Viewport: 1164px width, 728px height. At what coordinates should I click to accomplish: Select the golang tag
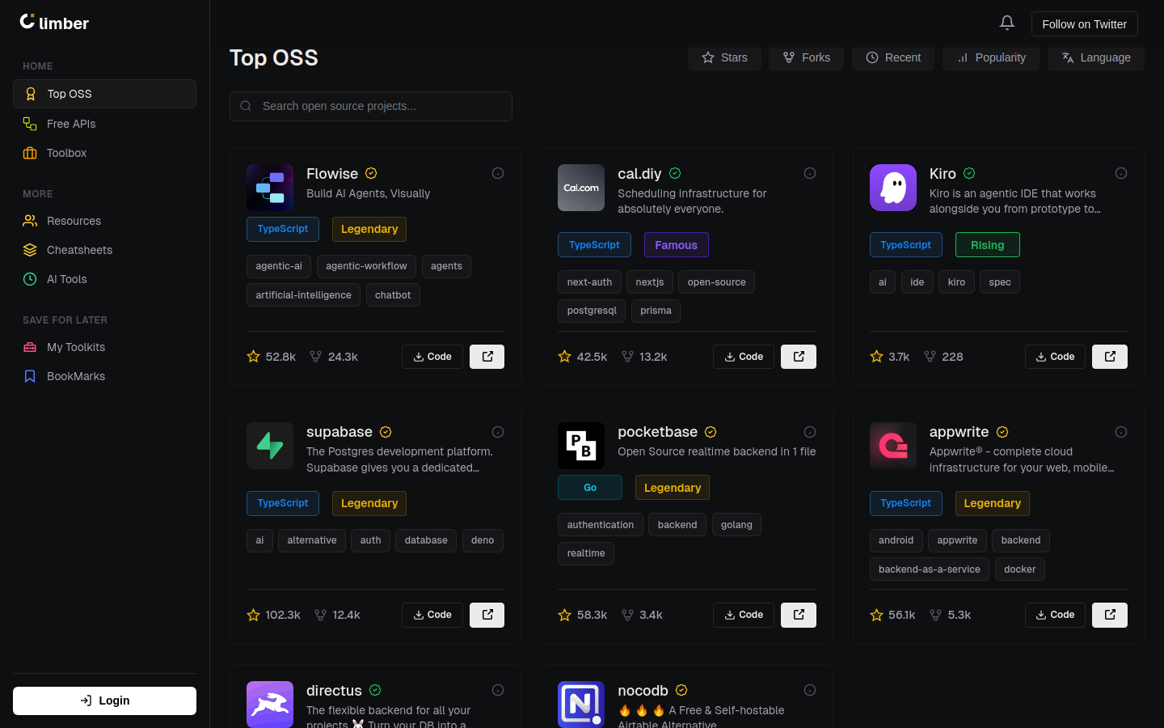click(x=736, y=525)
